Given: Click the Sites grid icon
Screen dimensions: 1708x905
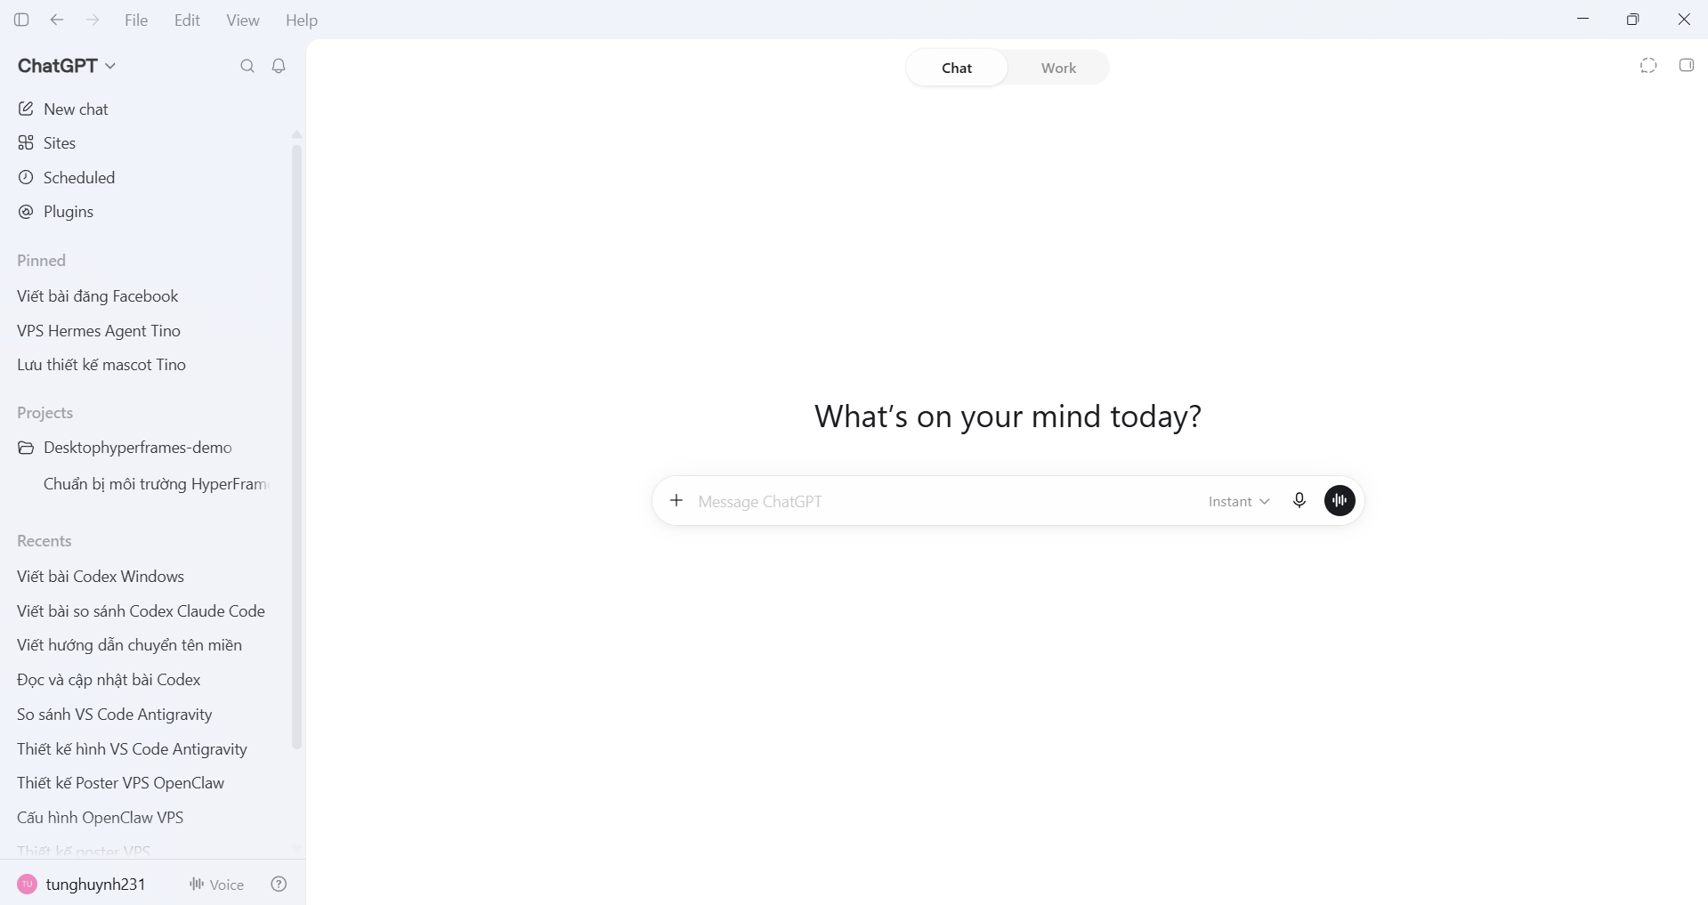Looking at the screenshot, I should tap(26, 142).
